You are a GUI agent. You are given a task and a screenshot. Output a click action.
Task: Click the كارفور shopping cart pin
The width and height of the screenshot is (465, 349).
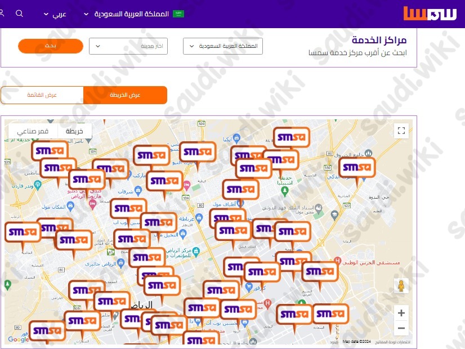248,287
